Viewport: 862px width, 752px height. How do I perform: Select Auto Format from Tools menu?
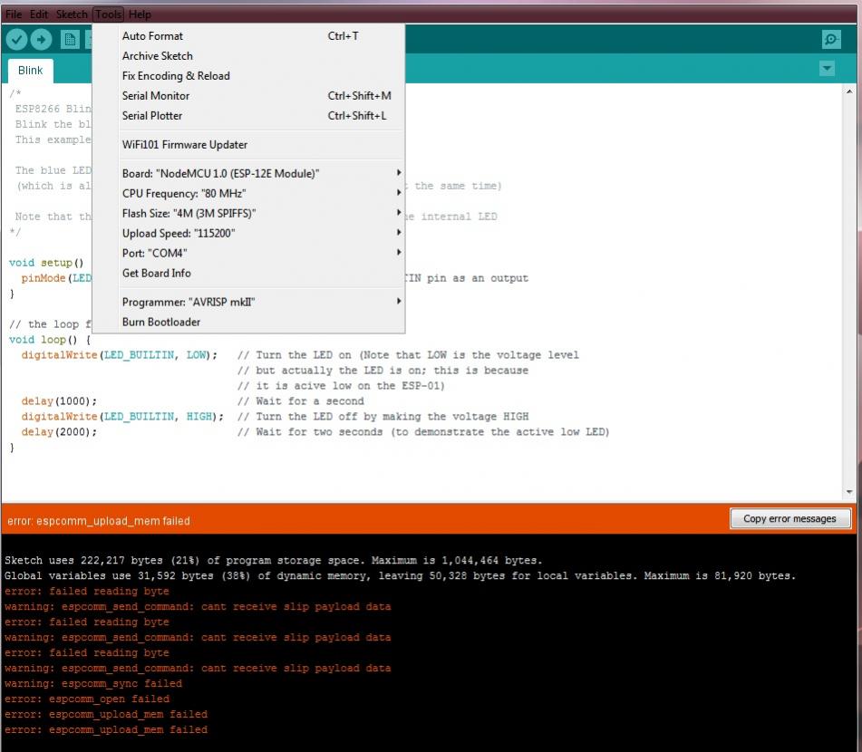152,36
